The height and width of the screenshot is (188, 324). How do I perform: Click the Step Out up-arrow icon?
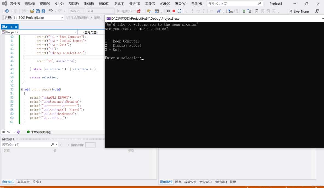[x=204, y=11]
